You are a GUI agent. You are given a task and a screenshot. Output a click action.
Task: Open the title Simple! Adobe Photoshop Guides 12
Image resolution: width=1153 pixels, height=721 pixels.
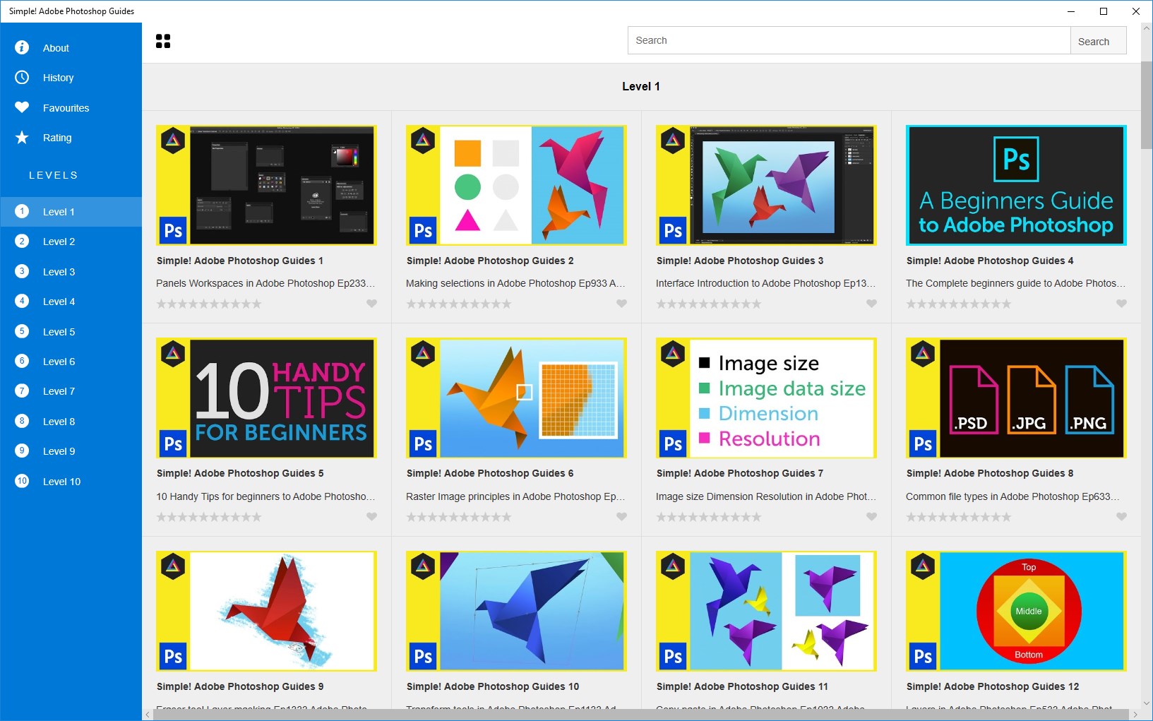(993, 686)
